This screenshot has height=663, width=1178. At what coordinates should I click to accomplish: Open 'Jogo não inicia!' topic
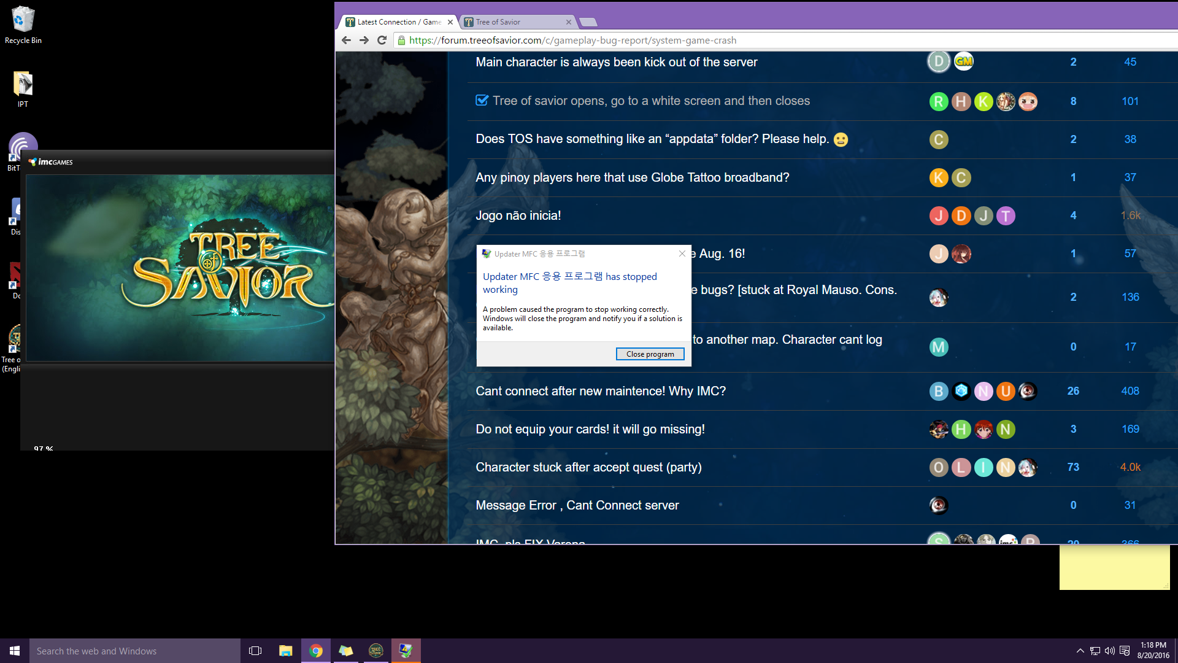(518, 215)
